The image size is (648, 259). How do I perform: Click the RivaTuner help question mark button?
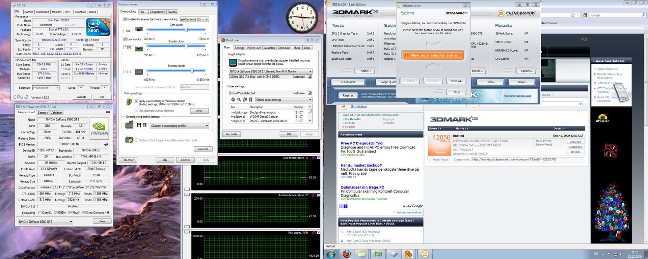point(307,40)
